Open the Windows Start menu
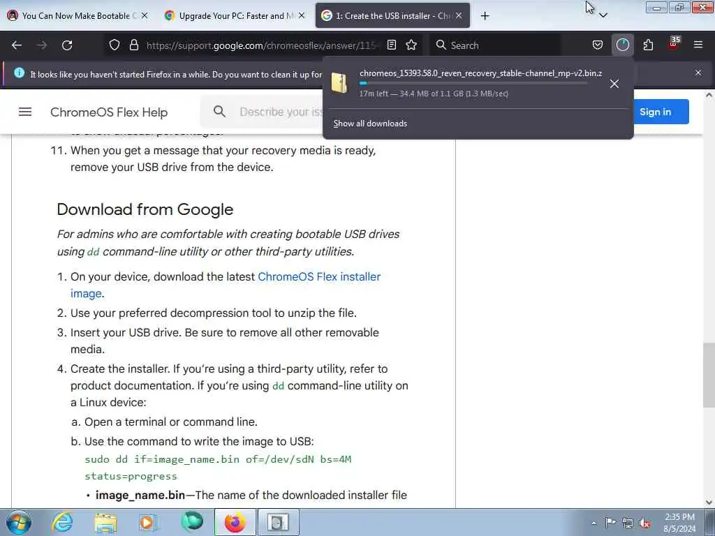Screen dimensions: 715x536 click(x=18, y=522)
